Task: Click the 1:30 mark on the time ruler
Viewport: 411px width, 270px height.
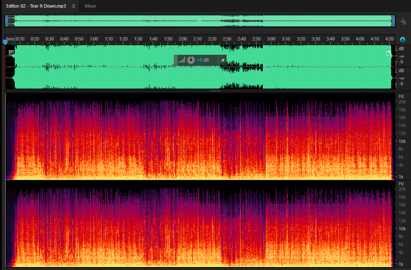Action: click(x=138, y=39)
